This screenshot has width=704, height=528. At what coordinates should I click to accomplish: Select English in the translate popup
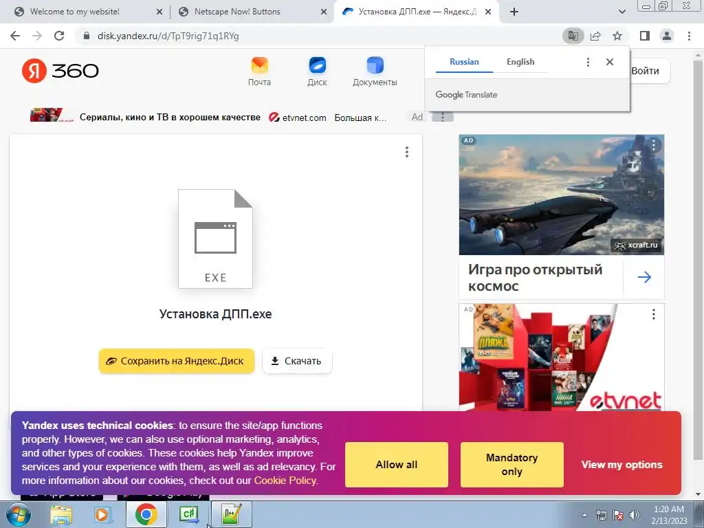(520, 62)
